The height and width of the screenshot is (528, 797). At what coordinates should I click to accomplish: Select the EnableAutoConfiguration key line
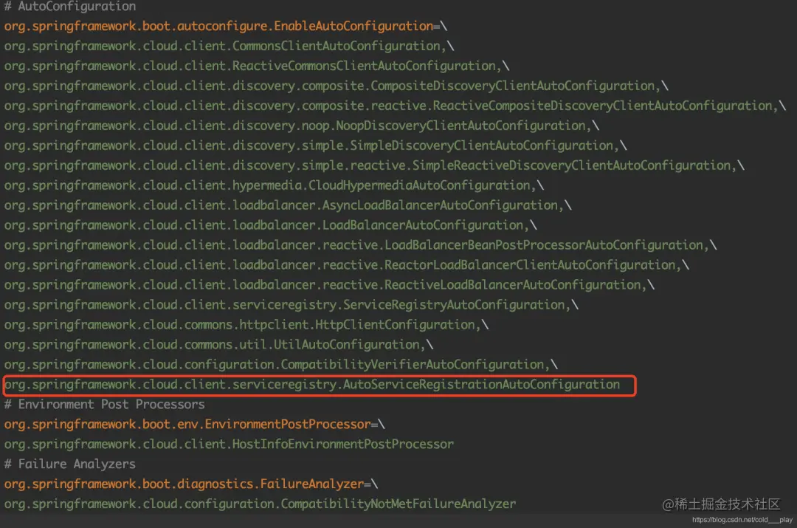click(226, 26)
